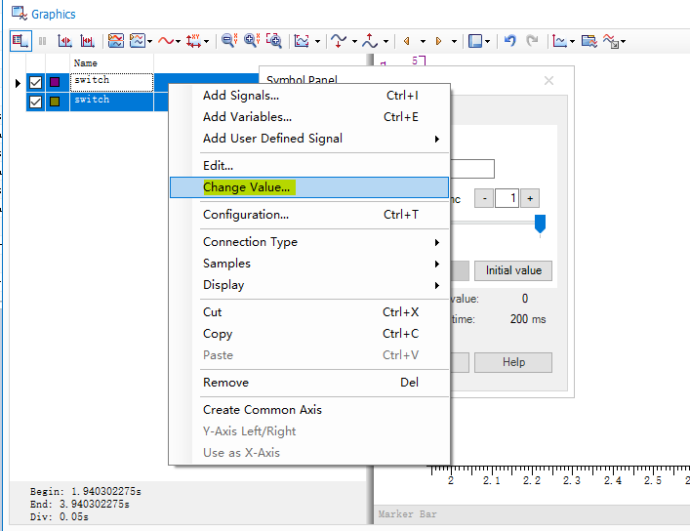690x531 pixels.
Task: Open the Connection Type submenu
Action: pos(309,242)
